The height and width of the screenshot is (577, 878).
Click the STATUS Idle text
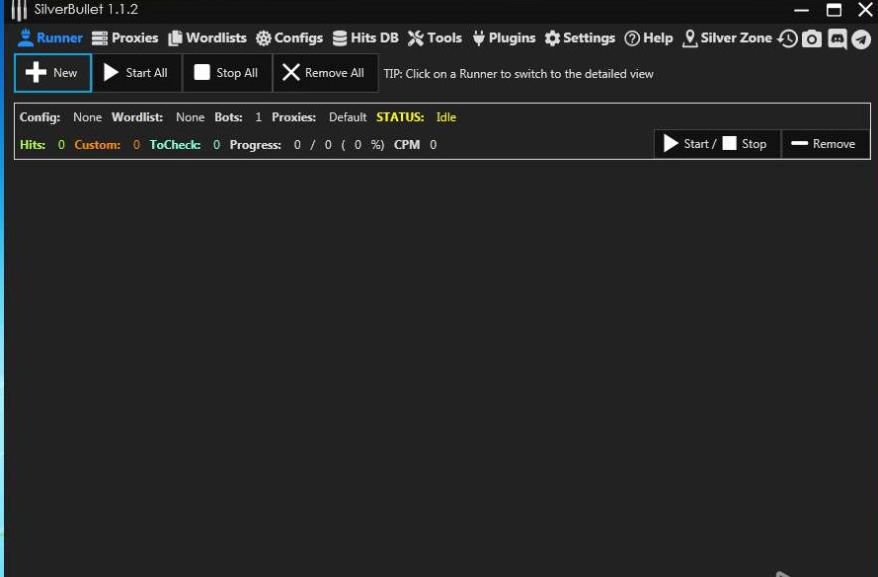point(417,117)
